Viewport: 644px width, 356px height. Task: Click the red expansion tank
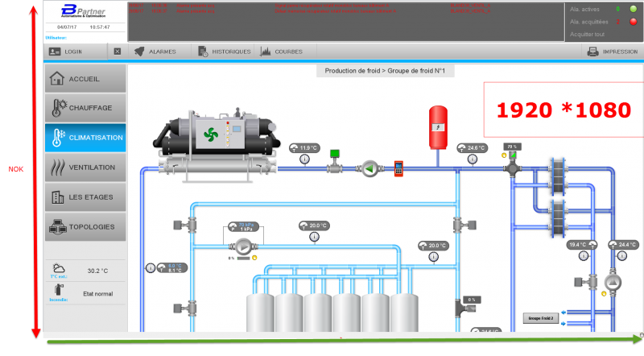pos(438,128)
